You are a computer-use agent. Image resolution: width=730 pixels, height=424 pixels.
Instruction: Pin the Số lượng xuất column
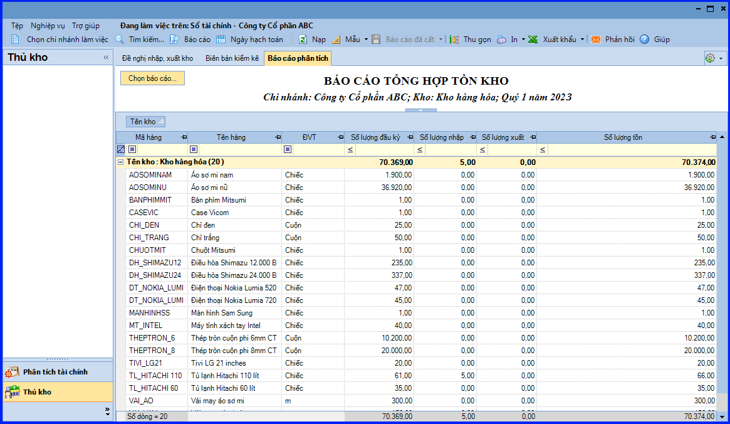pos(533,137)
